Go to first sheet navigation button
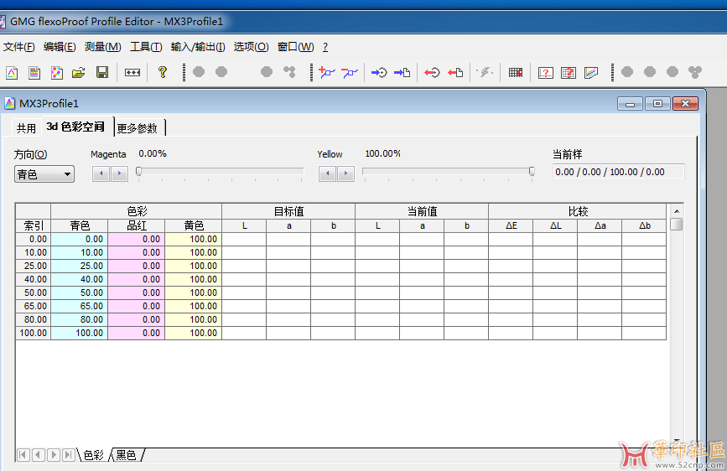 tap(23, 455)
